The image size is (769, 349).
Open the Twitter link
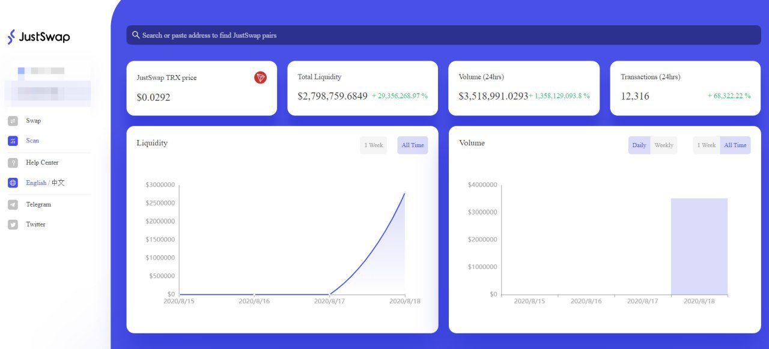tap(35, 225)
